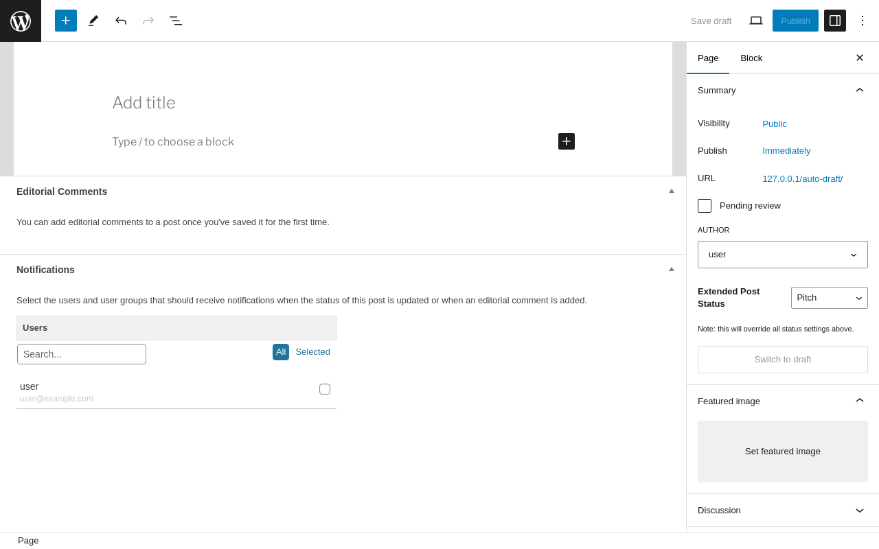This screenshot has width=879, height=549.
Task: Toggle the Settings sidebar icon
Action: (835, 21)
